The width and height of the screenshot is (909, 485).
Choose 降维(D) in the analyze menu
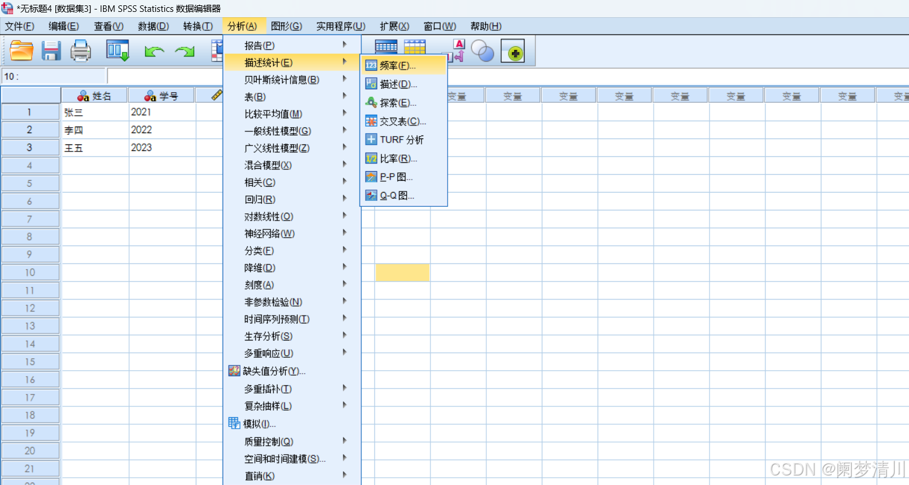pos(292,267)
